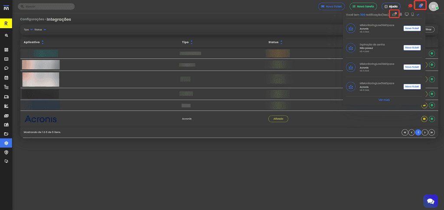Open the knowledge book sidebar icon

pyautogui.click(x=6, y=125)
